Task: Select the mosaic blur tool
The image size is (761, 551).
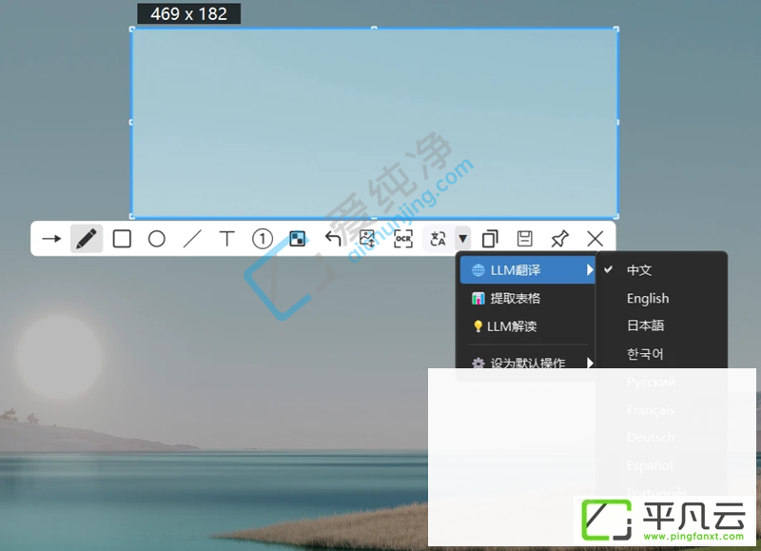Action: pos(298,239)
